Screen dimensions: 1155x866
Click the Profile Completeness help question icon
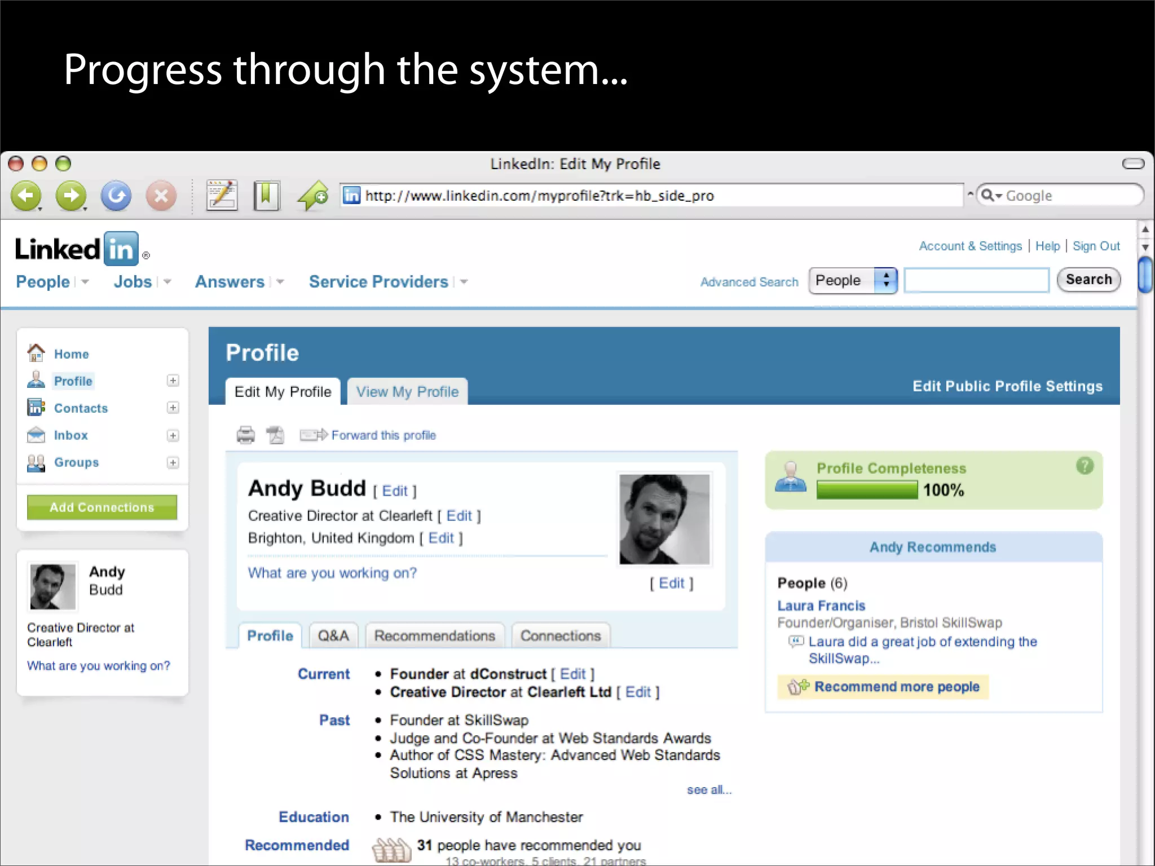[x=1085, y=466]
